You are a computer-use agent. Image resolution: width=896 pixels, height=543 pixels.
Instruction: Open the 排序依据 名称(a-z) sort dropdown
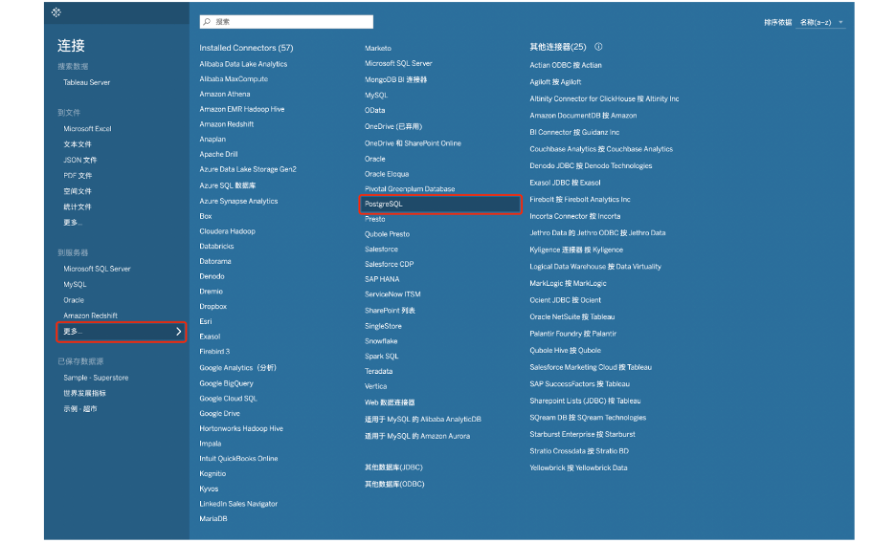tap(820, 22)
